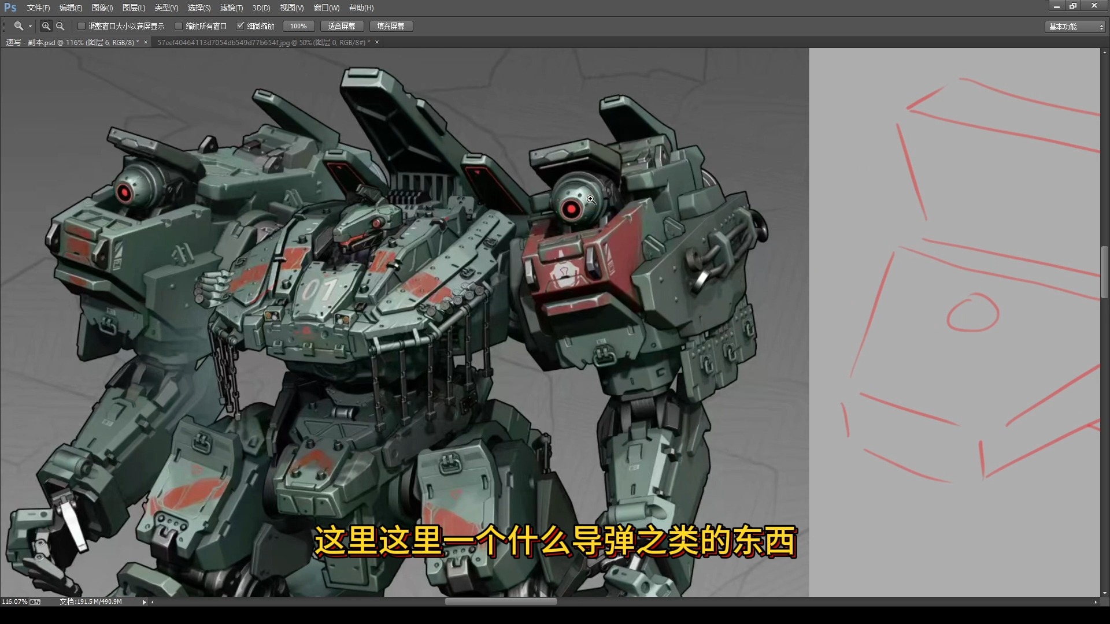
Task: Uncheck 细微缩放 checkbox
Action: click(240, 26)
